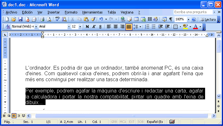223x126 pixels.
Task: Open the Arial font dropdown
Action: [69, 27]
